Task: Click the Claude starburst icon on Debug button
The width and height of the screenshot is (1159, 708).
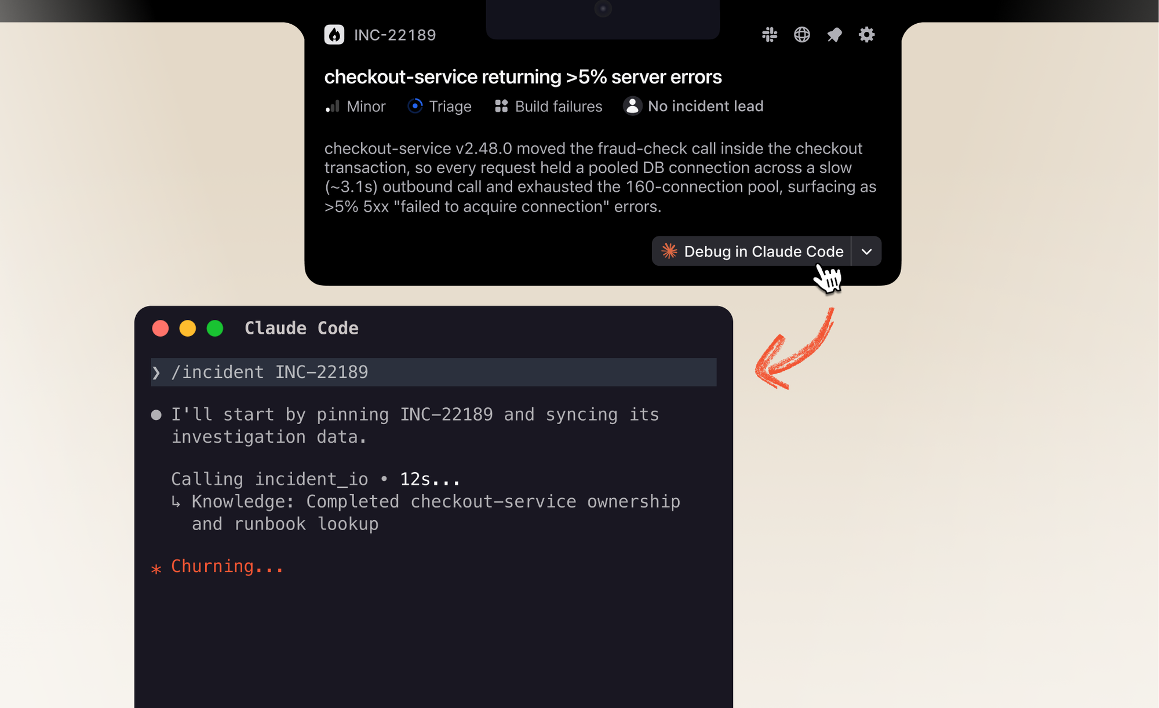Action: (x=669, y=251)
